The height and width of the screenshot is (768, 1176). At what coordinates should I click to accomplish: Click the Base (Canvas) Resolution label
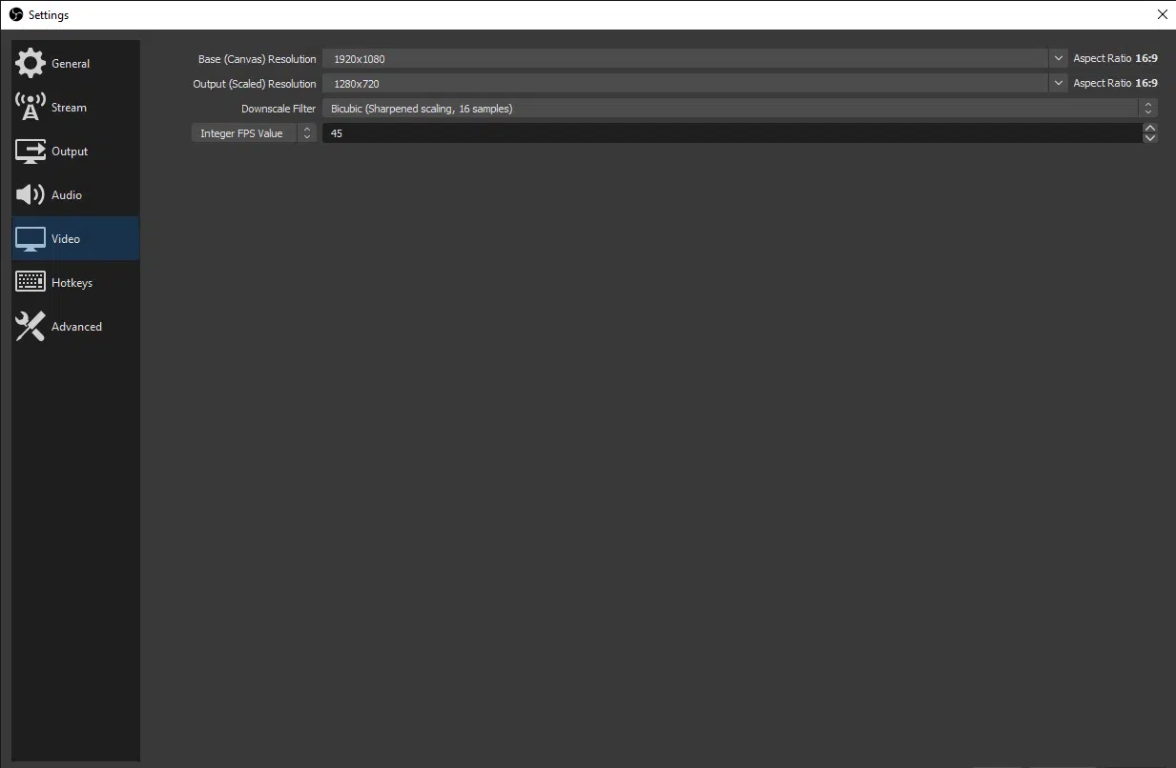(x=257, y=59)
